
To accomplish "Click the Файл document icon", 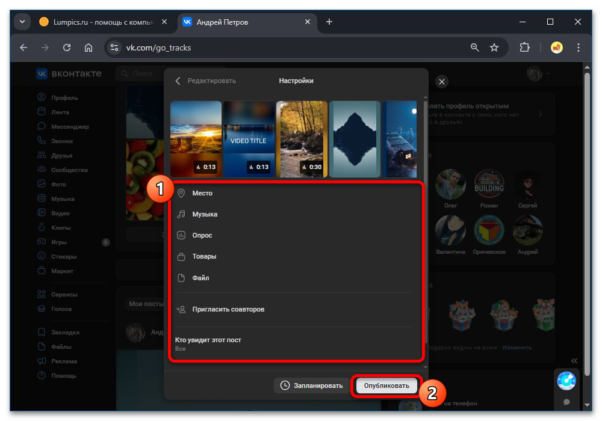I will (181, 278).
